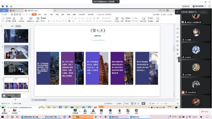Start slideshow from status bar play button

coord(143,103)
